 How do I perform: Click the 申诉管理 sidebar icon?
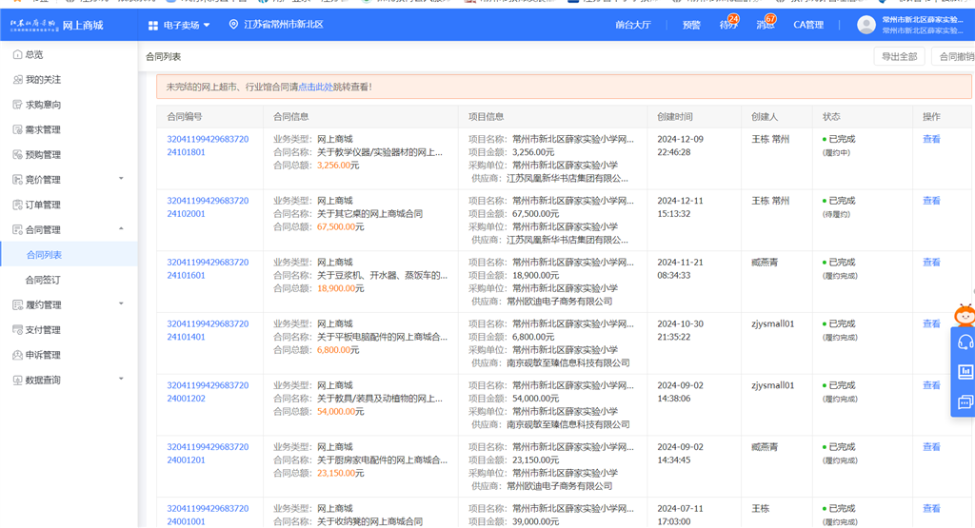17,355
